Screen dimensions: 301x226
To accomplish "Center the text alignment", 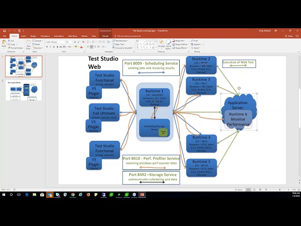I will 92,47.
